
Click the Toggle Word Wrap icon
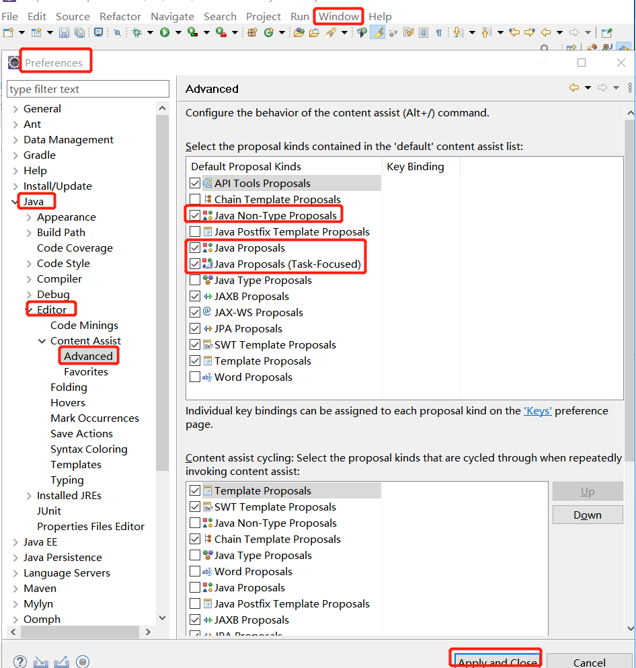pyautogui.click(x=408, y=32)
